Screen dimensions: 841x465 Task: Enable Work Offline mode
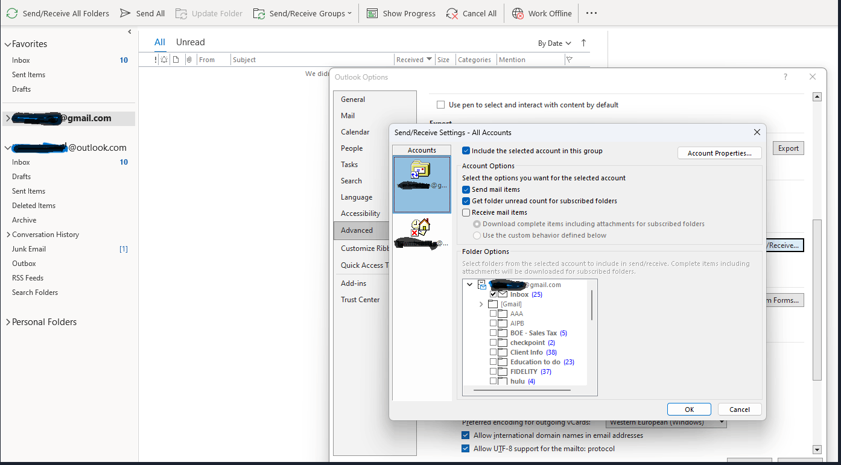click(x=517, y=13)
